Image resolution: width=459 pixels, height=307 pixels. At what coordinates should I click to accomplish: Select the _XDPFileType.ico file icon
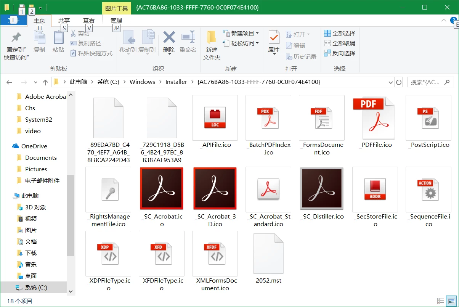pyautogui.click(x=108, y=254)
